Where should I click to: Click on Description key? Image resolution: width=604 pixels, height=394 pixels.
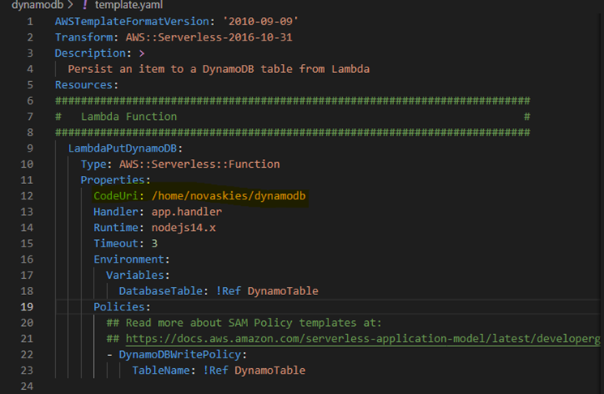[90, 54]
